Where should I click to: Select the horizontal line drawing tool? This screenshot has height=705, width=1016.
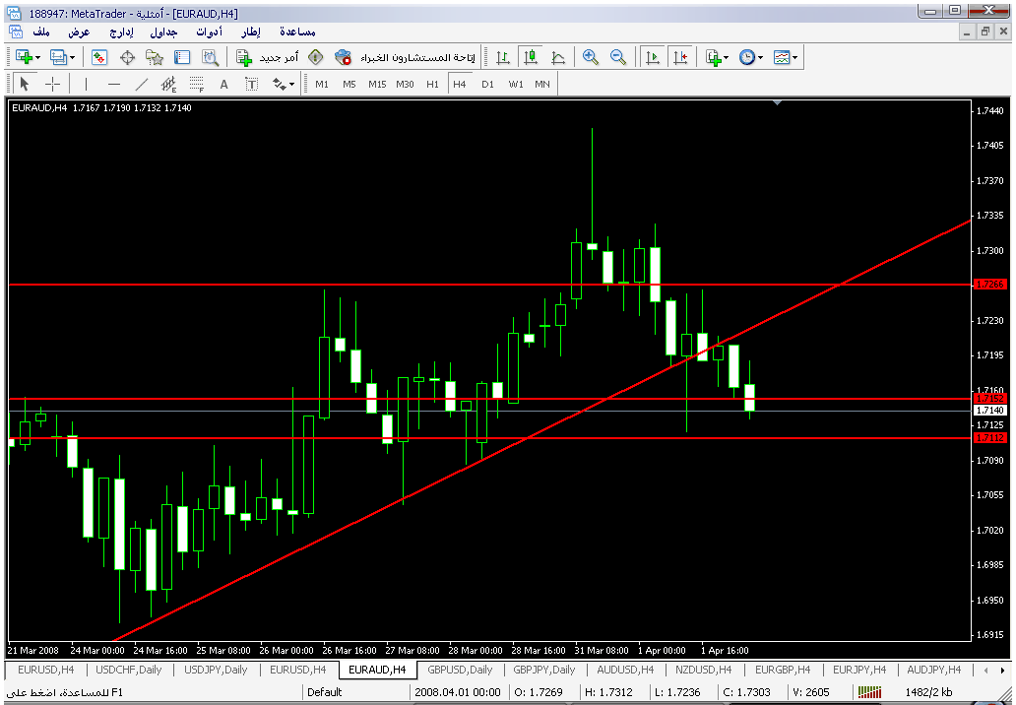coord(114,84)
